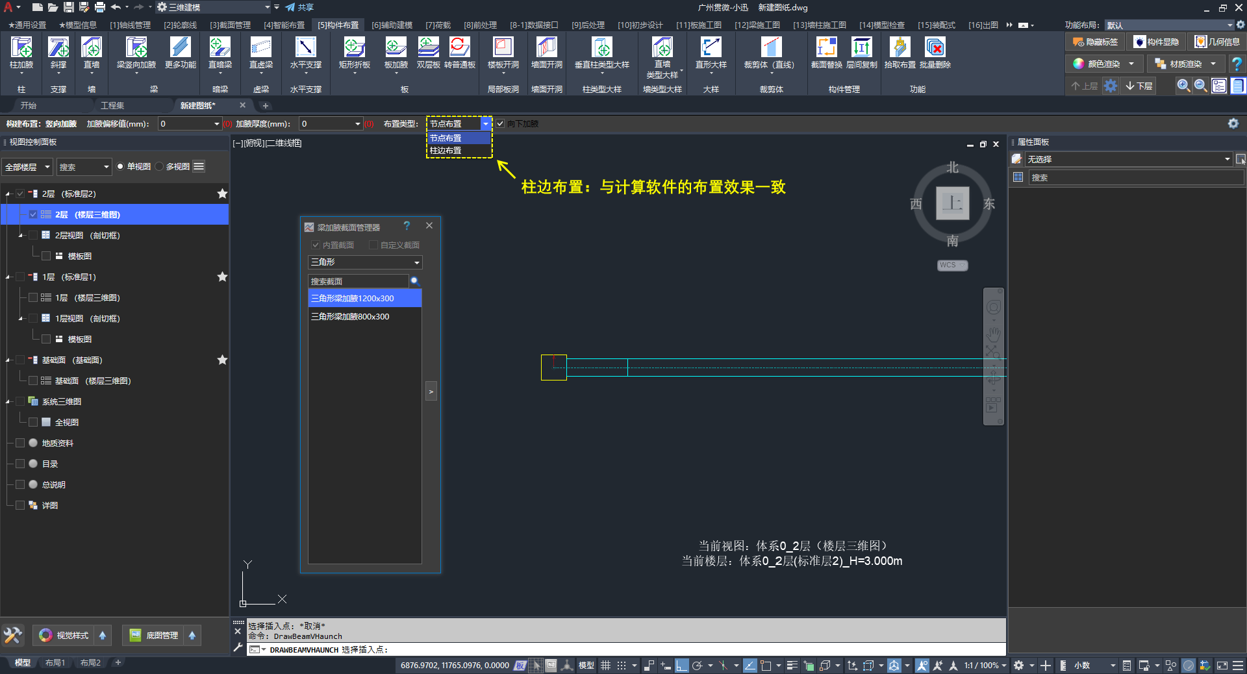Select the 直墙 straight wall tool
The height and width of the screenshot is (674, 1247).
point(92,53)
